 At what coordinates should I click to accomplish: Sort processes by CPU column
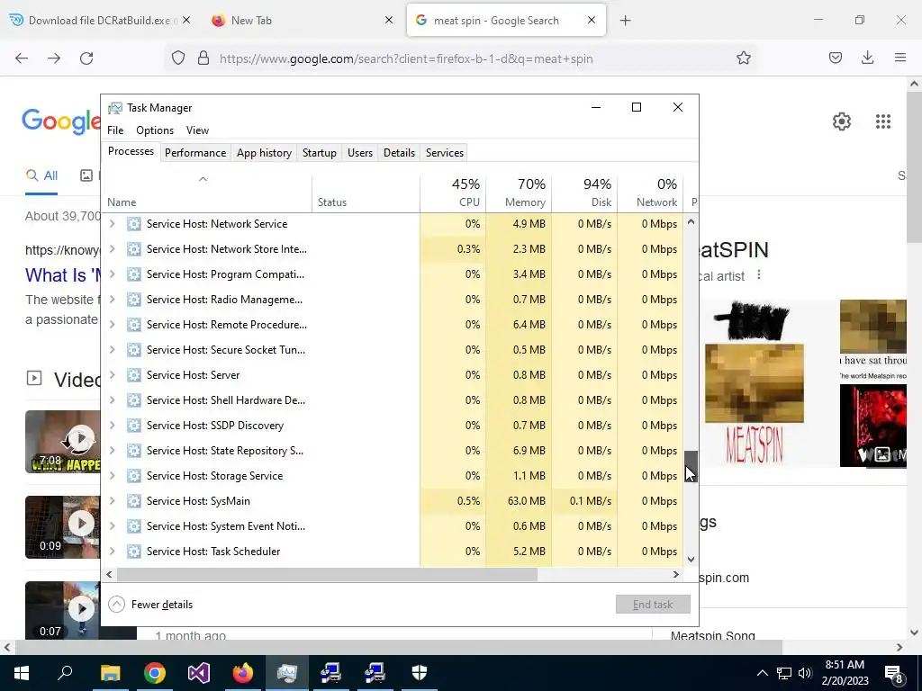pyautogui.click(x=454, y=193)
